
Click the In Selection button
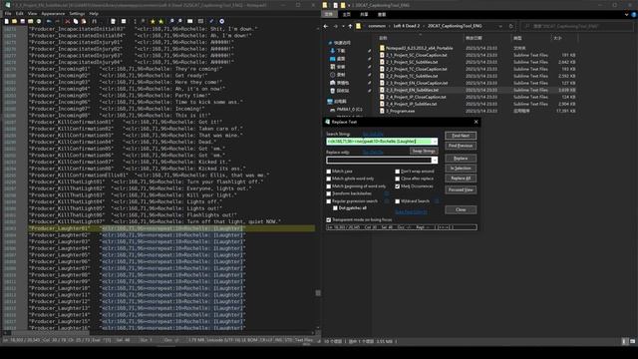[461, 169]
